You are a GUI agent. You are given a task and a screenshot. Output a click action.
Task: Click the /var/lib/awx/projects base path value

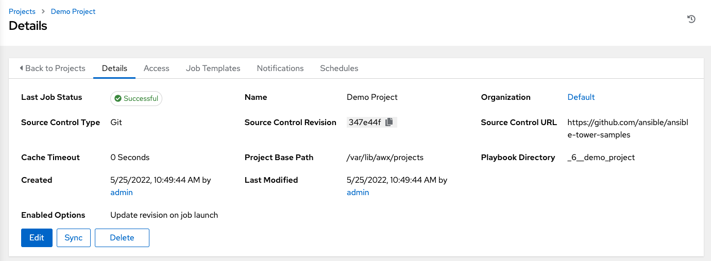(385, 157)
